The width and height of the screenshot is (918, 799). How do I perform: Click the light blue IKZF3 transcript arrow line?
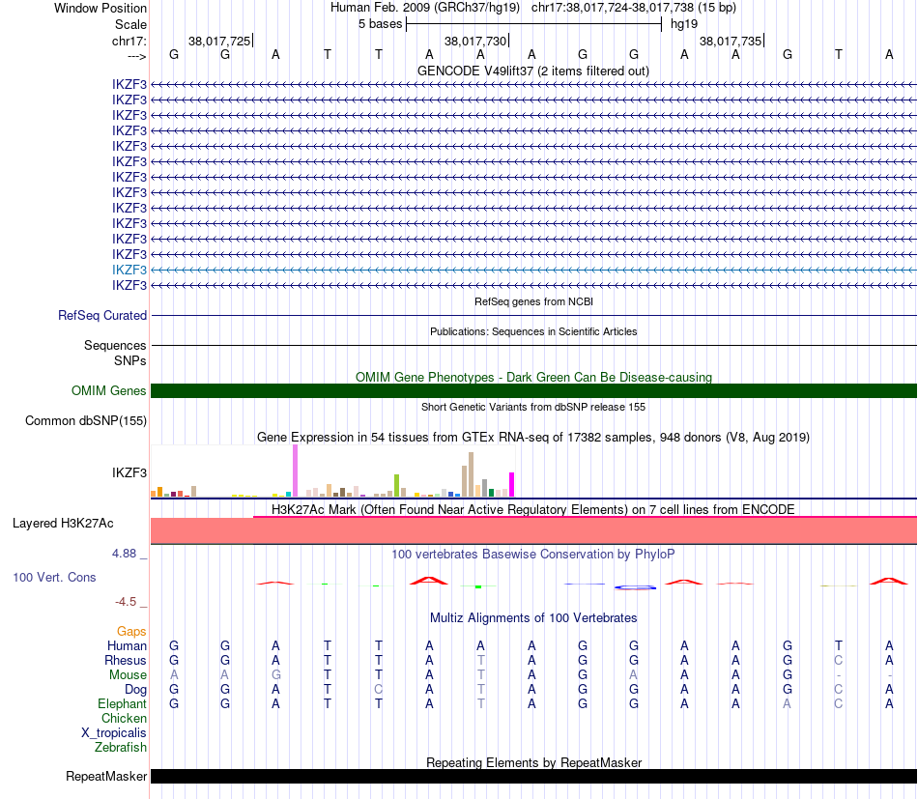534,270
